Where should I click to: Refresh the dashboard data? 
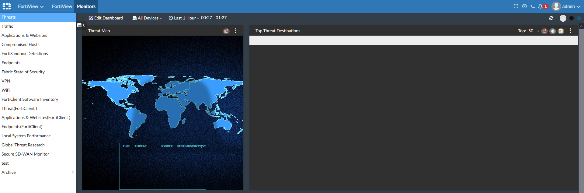pyautogui.click(x=551, y=18)
